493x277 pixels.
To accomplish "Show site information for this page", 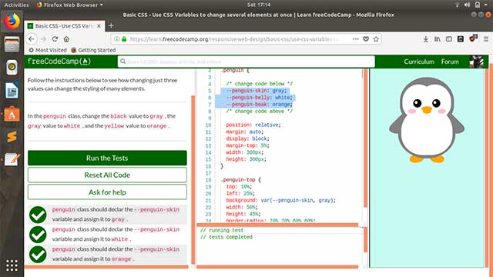I will (x=116, y=39).
